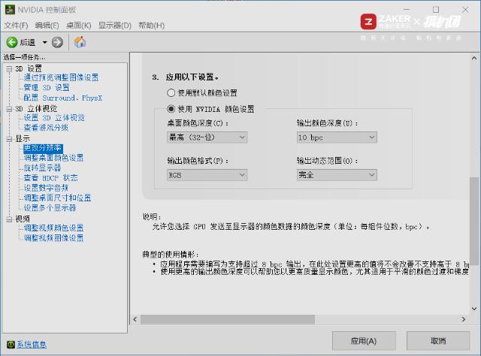The image size is (481, 356).
Task: Open 设置 3D 立体视觉 page
Action: click(54, 118)
